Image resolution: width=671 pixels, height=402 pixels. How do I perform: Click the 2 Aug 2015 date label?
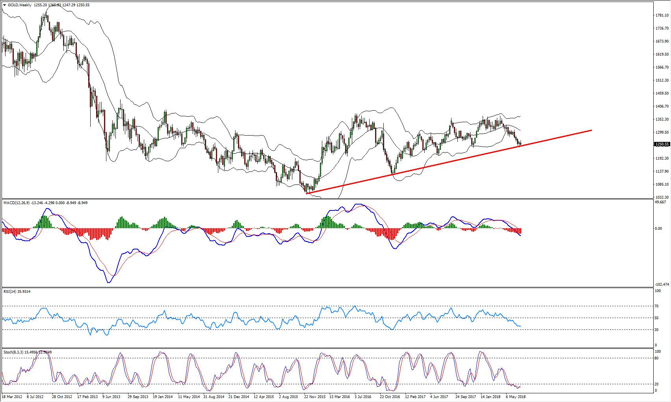(288, 397)
